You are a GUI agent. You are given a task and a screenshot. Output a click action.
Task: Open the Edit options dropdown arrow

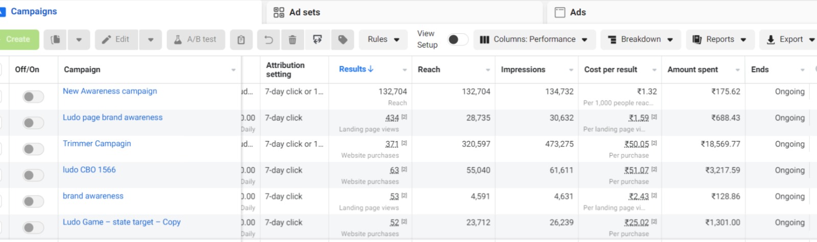151,39
